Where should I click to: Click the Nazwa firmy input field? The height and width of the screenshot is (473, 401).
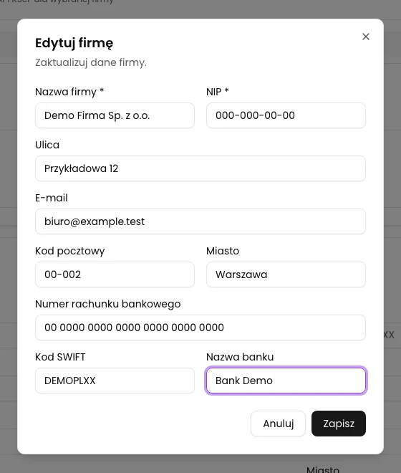115,115
